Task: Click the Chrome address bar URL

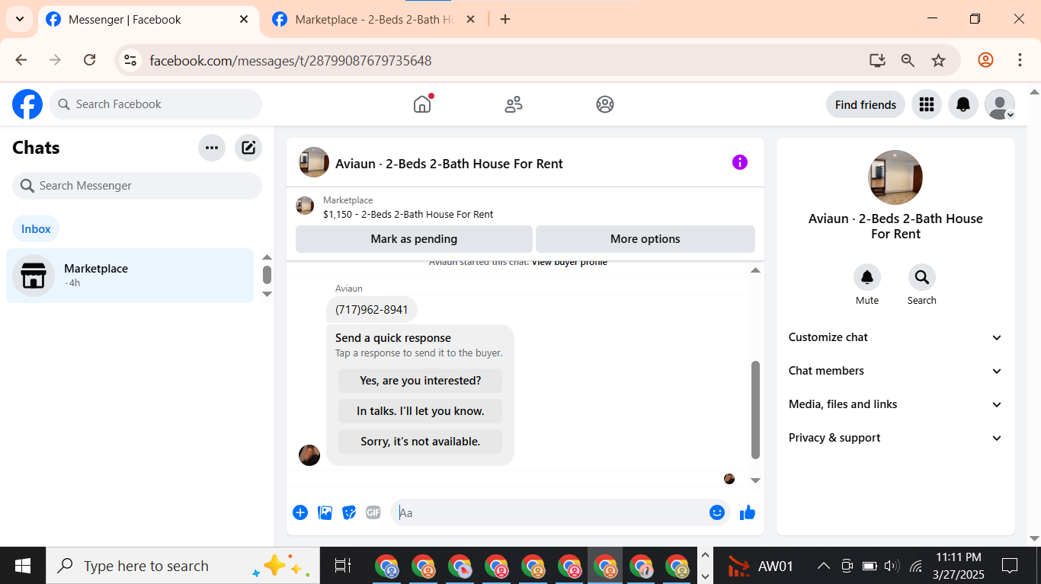Action: pyautogui.click(x=290, y=60)
